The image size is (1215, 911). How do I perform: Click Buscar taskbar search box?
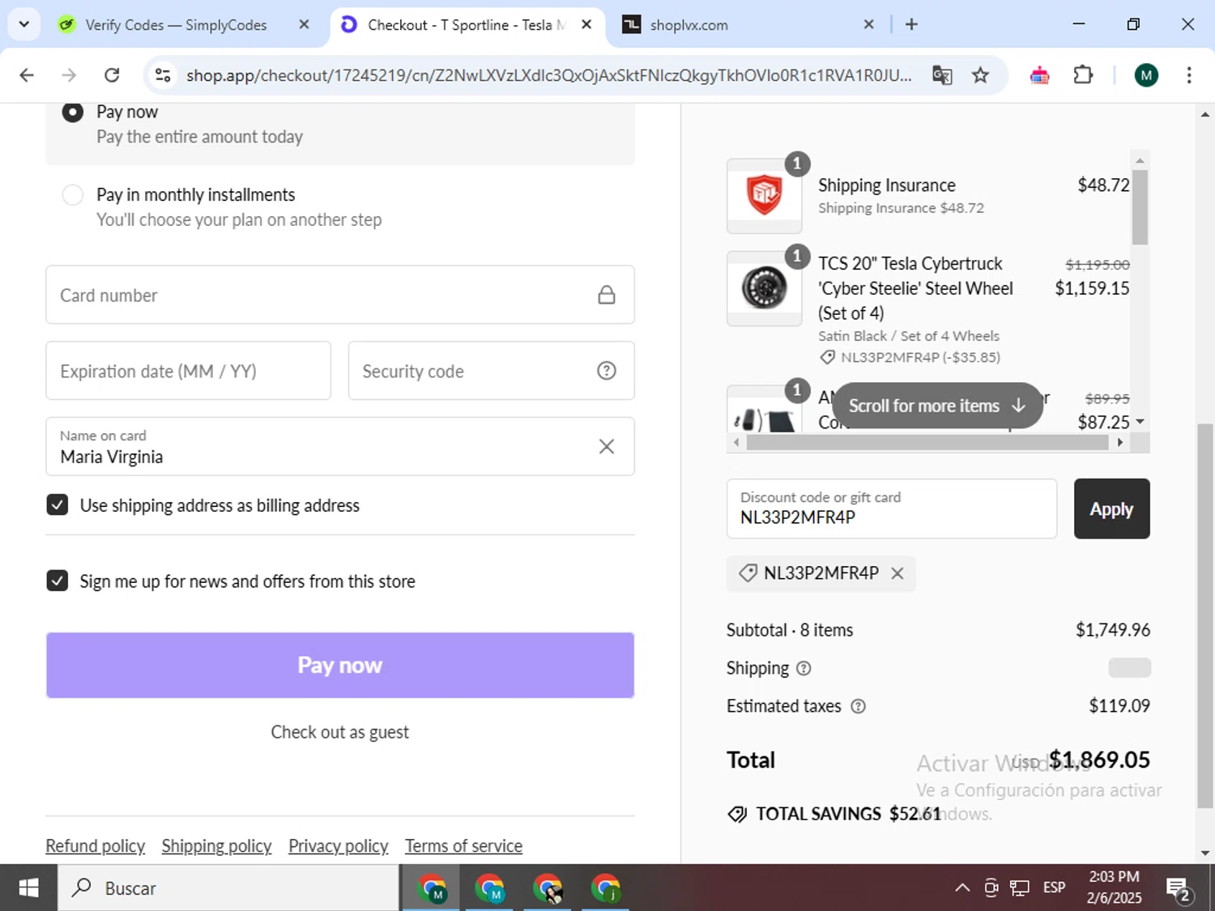pos(228,888)
